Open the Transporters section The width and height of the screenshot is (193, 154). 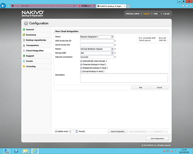point(36,45)
